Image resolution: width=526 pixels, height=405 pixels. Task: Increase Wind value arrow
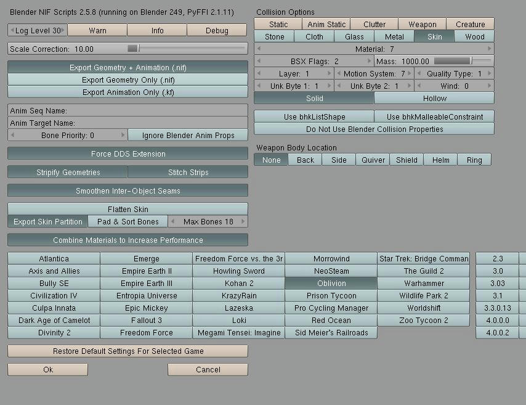[x=489, y=86]
